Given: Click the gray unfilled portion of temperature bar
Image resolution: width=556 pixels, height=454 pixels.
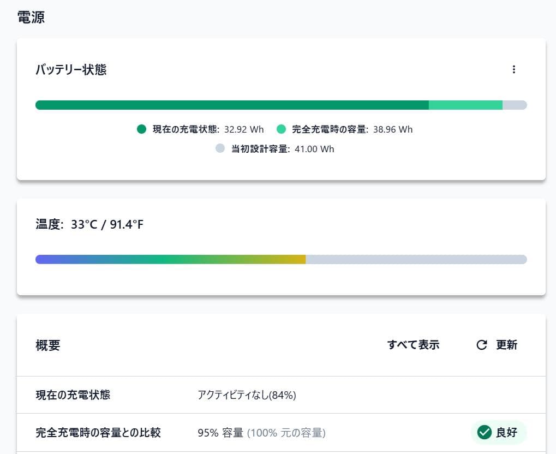Looking at the screenshot, I should (x=416, y=259).
